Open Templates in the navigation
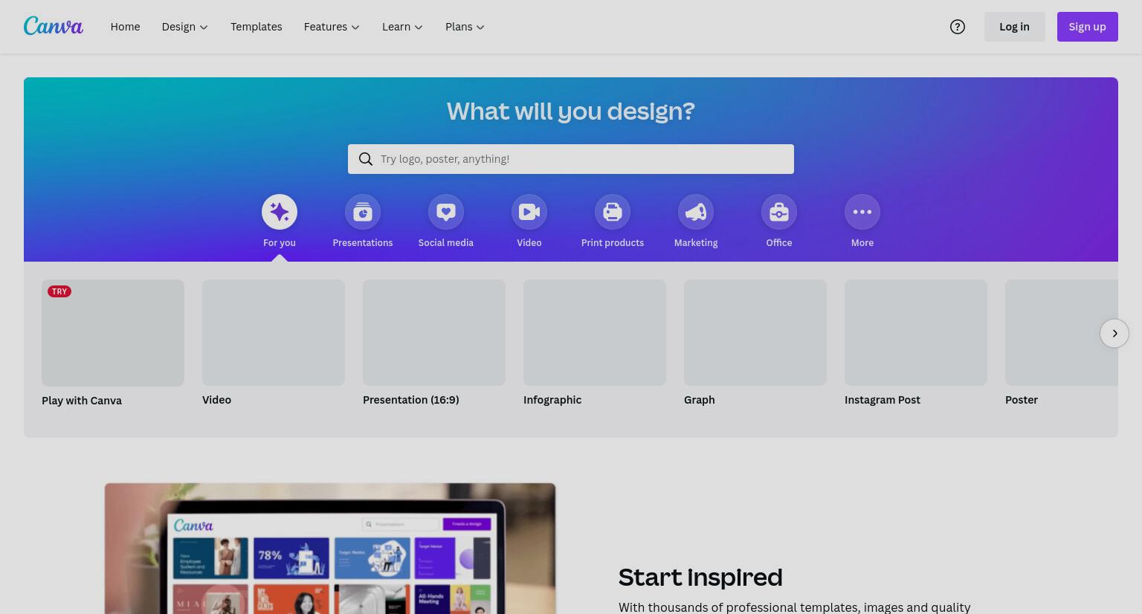Screen dimensions: 1142x614 (x=257, y=27)
